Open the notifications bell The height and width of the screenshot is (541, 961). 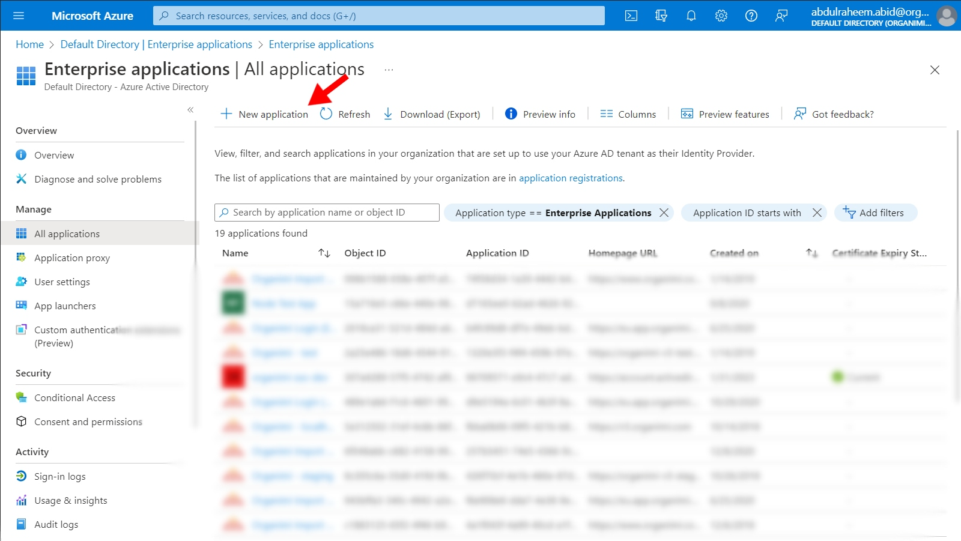click(x=691, y=16)
